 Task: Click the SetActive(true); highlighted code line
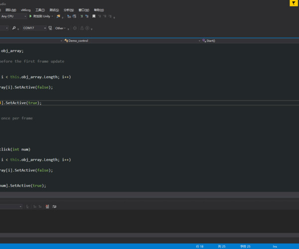(x=20, y=103)
